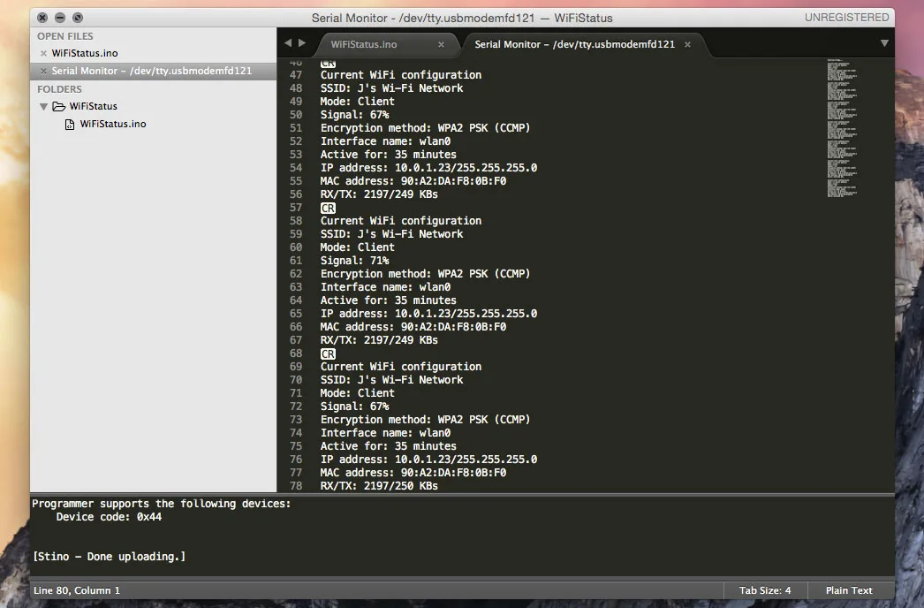Screen dimensions: 924x608
Task: Place cursor on the Signal: 71% line
Action: coord(354,261)
